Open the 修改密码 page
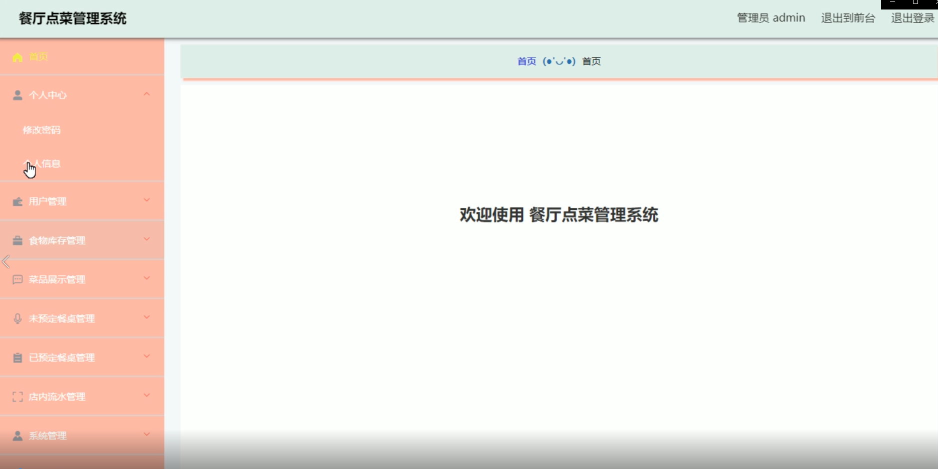938x469 pixels. pos(42,129)
